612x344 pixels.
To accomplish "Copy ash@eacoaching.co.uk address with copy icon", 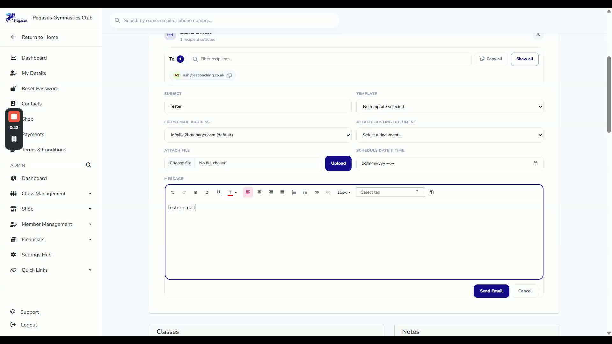I will click(229, 75).
